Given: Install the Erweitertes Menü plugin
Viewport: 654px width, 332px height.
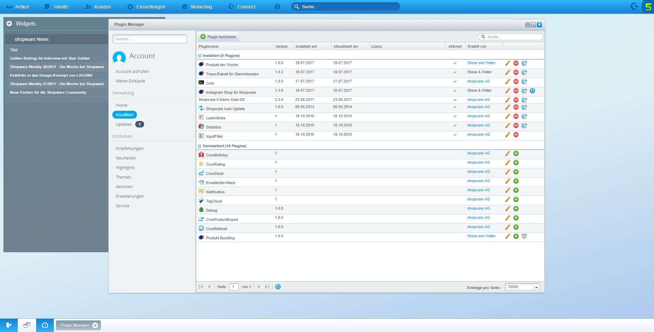Looking at the screenshot, I should tap(516, 181).
